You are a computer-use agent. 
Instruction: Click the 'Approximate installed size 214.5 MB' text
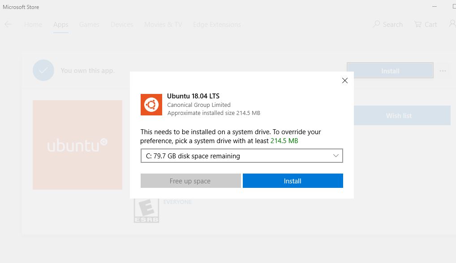coord(214,113)
